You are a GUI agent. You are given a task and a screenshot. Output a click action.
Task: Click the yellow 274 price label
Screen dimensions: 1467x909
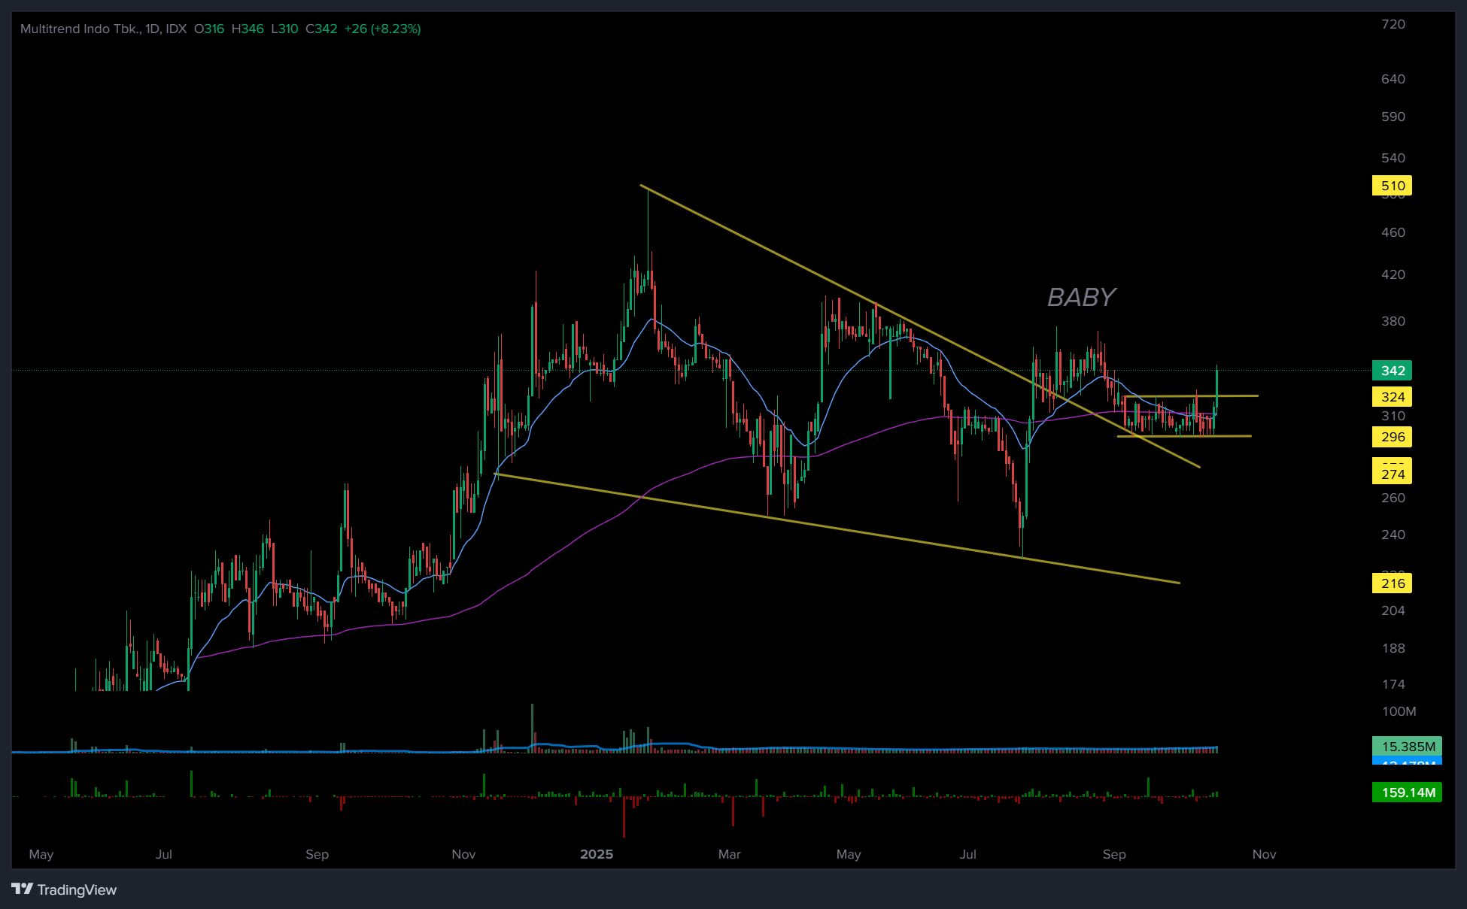[1392, 474]
